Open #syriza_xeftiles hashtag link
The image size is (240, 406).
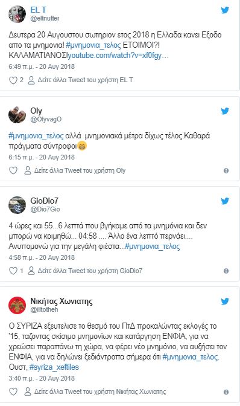coord(54,367)
